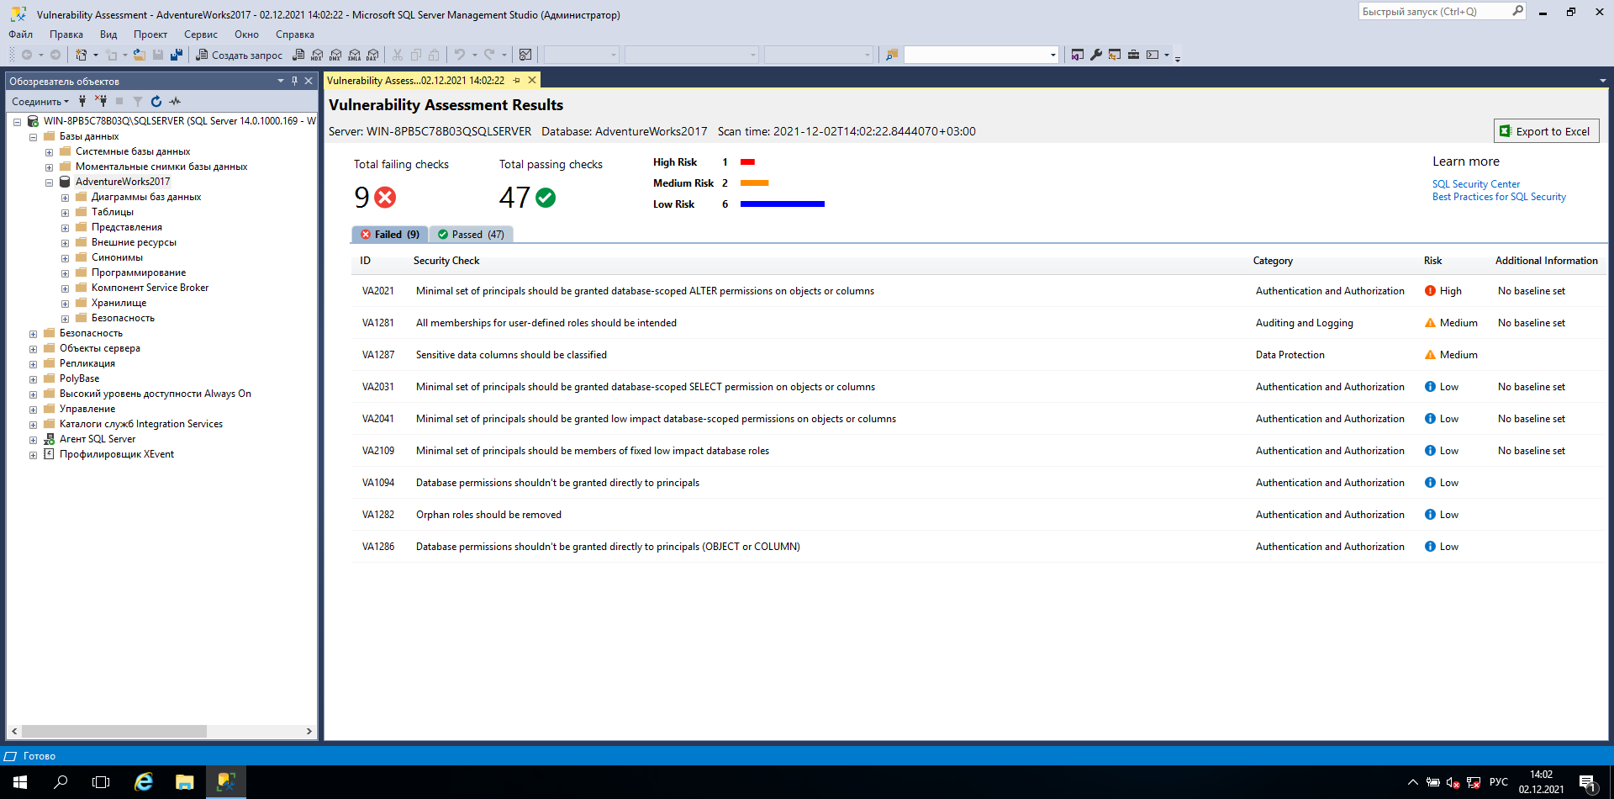Click the Solution Explorer toolbar icon

pos(1078,55)
